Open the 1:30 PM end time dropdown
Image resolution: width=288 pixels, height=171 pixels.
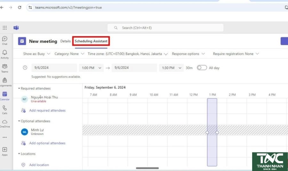coord(172,68)
